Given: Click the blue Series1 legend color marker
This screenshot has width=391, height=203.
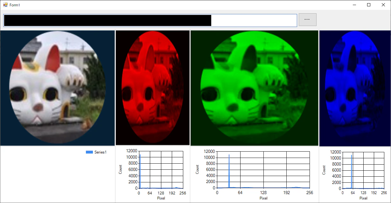Looking at the screenshot, I should (89, 152).
